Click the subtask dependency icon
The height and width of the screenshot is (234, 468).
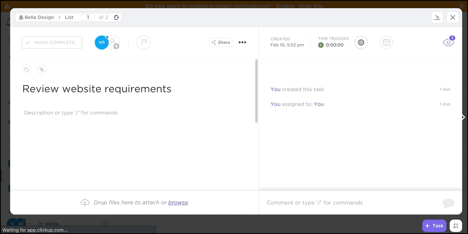tap(42, 70)
